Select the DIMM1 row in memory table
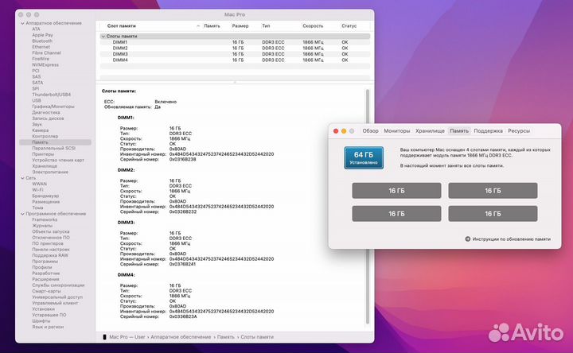The width and height of the screenshot is (573, 353). click(x=235, y=42)
